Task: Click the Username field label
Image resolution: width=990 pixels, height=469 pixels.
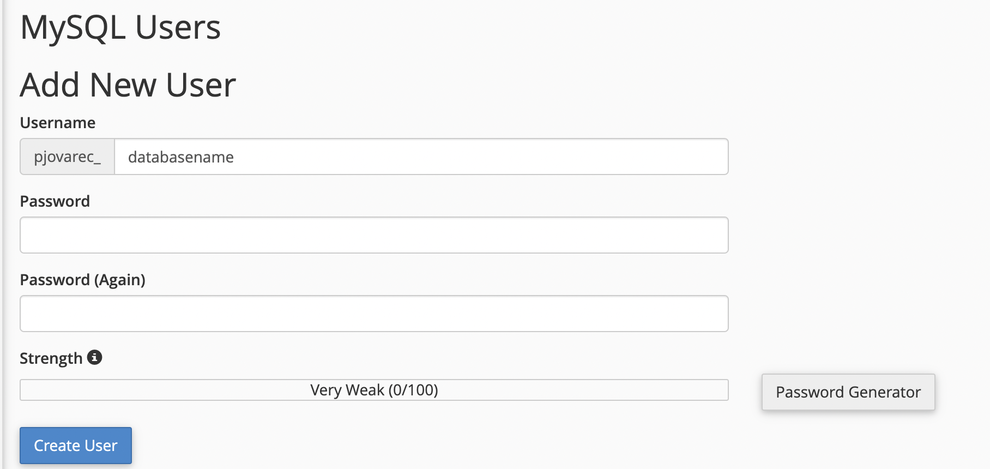Action: (58, 123)
